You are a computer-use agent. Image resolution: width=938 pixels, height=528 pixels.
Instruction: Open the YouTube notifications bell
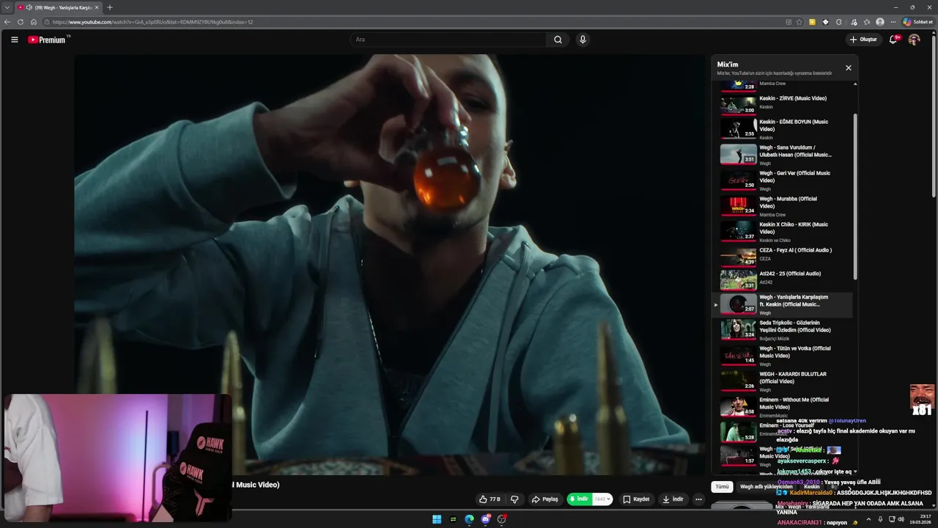coord(893,40)
